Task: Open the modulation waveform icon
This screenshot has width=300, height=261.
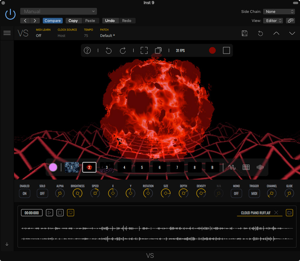Action: click(x=232, y=167)
